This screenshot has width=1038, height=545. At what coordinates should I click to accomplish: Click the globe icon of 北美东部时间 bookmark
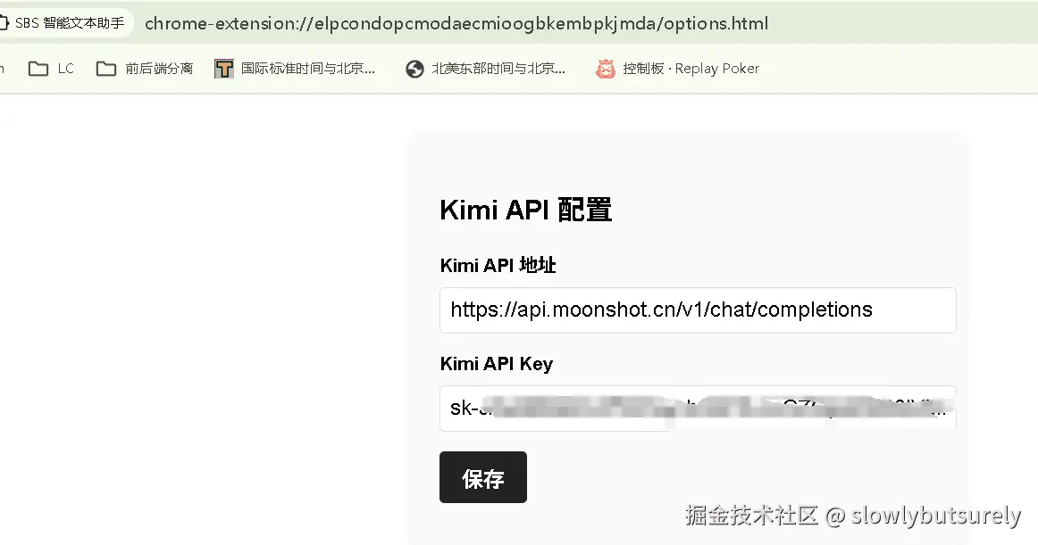coord(414,69)
